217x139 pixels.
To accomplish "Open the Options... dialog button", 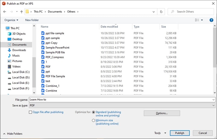I will pos(162,113).
